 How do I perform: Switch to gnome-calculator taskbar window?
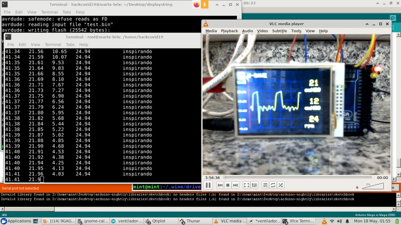(x=94, y=221)
